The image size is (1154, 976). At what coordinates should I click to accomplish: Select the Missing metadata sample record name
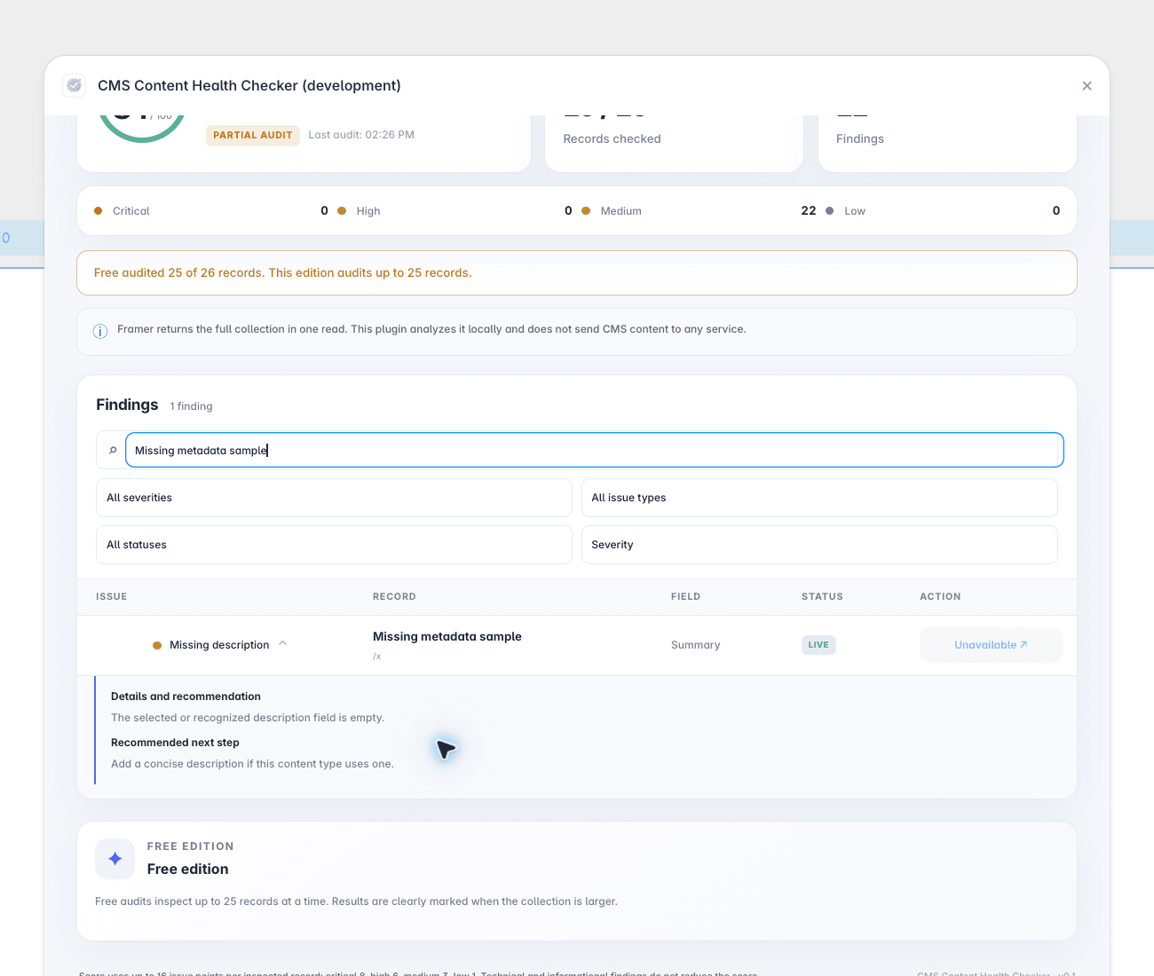pyautogui.click(x=447, y=636)
